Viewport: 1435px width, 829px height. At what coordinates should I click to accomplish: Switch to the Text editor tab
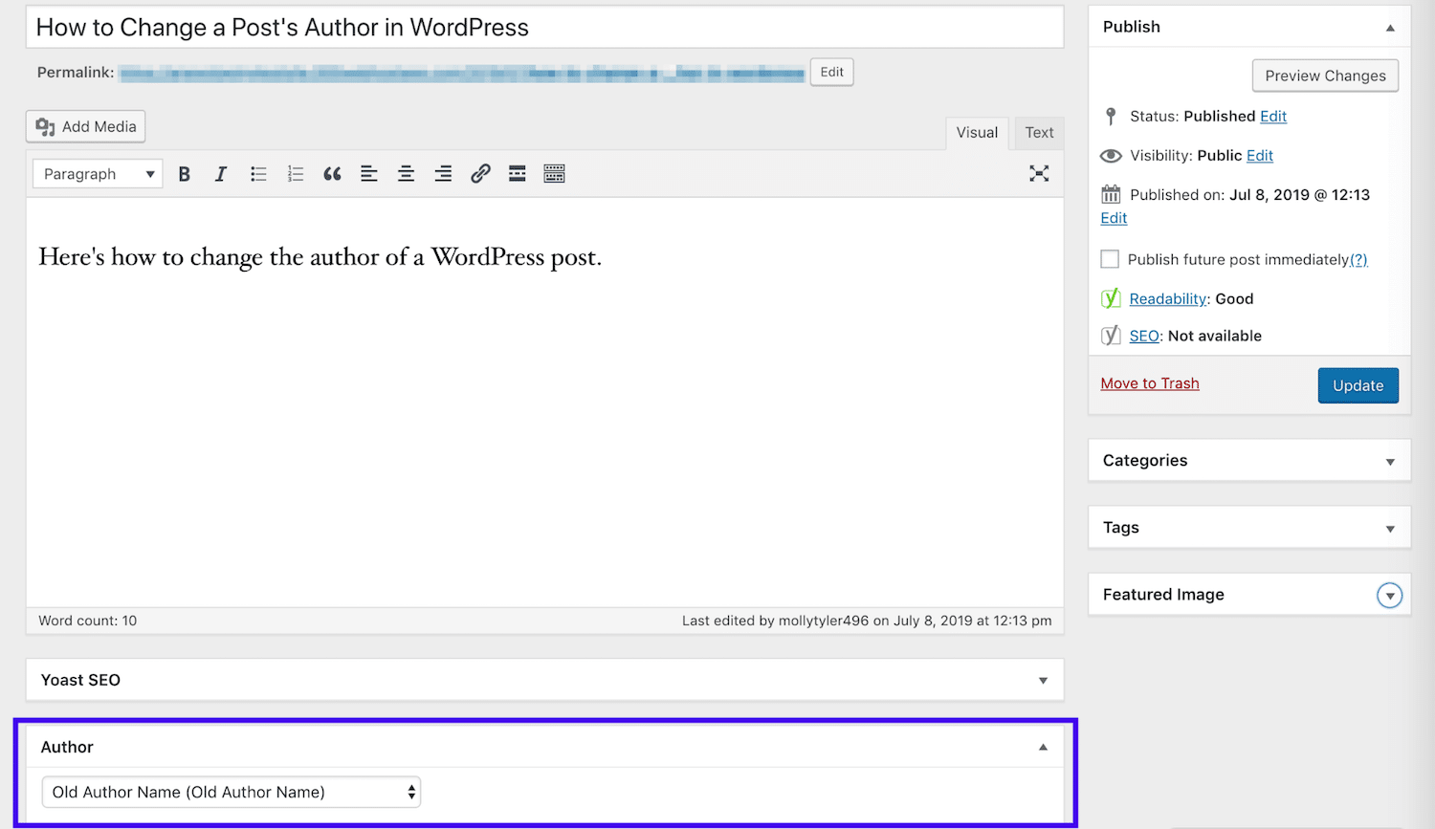click(1039, 133)
